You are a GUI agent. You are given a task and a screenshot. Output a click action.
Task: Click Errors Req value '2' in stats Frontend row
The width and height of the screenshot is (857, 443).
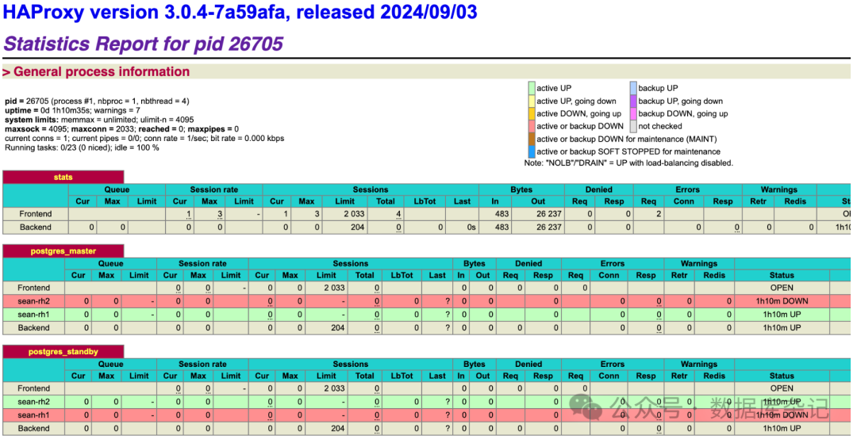point(659,214)
